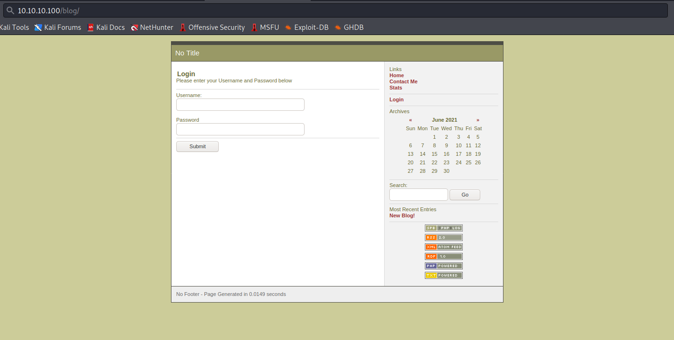Click the SPB PHP LOG badge icon

pos(444,228)
